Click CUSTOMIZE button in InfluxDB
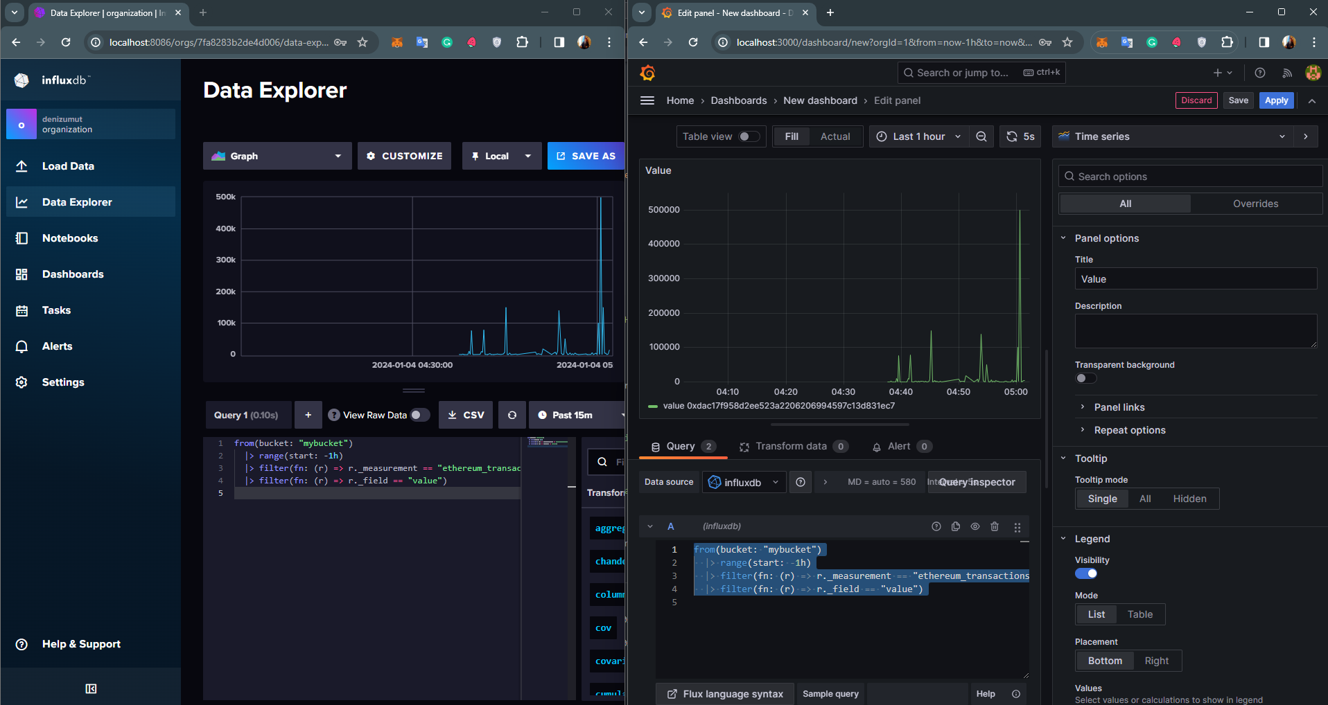Viewport: 1328px width, 705px height. click(x=404, y=156)
